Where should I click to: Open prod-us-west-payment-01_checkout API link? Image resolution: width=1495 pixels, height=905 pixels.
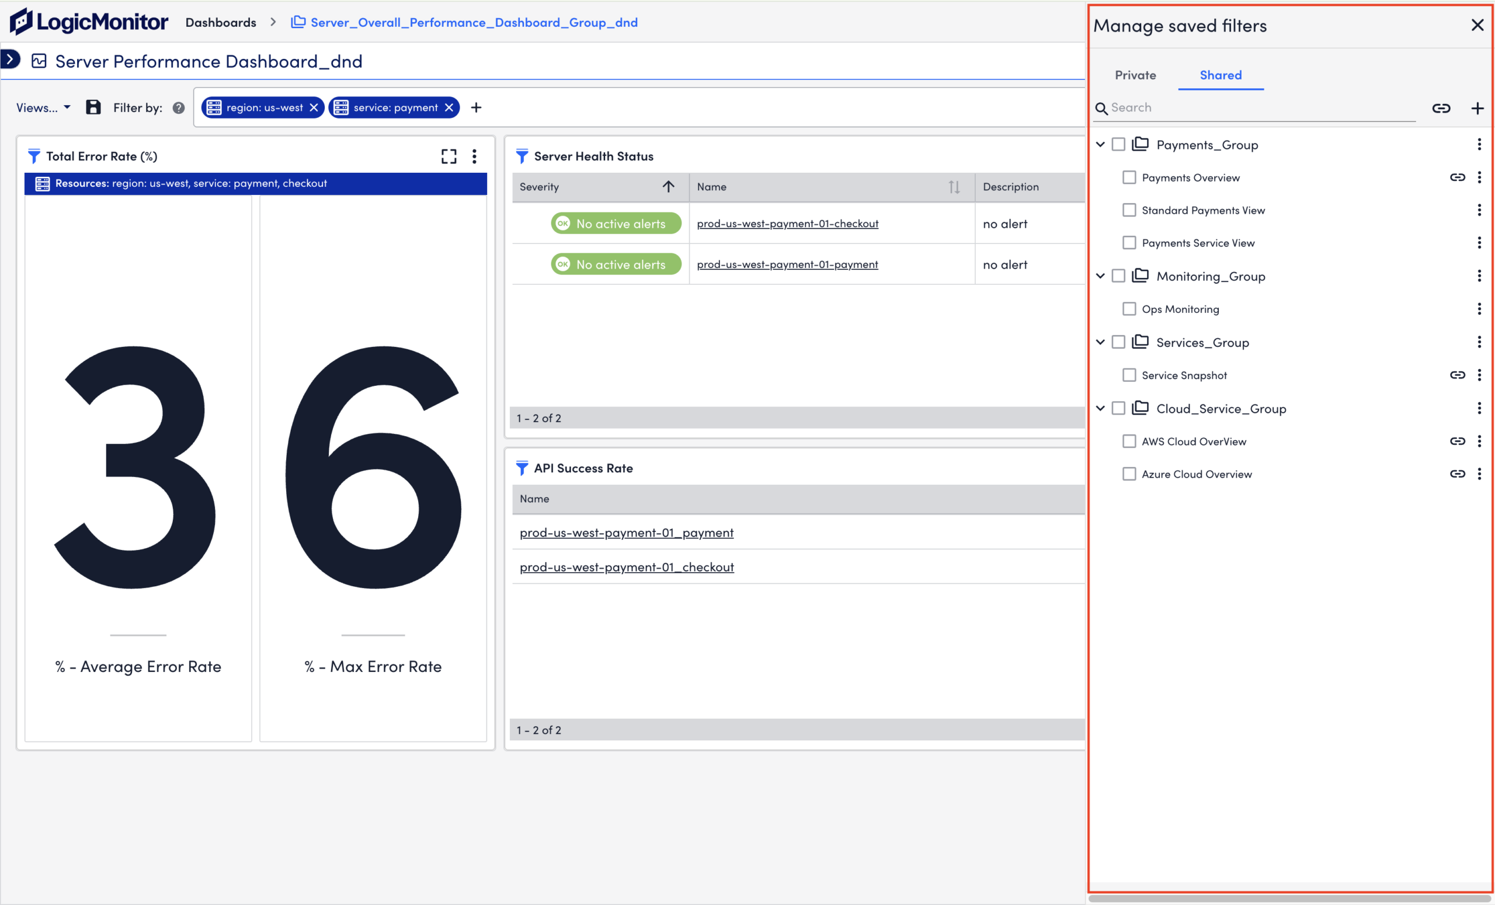[627, 566]
